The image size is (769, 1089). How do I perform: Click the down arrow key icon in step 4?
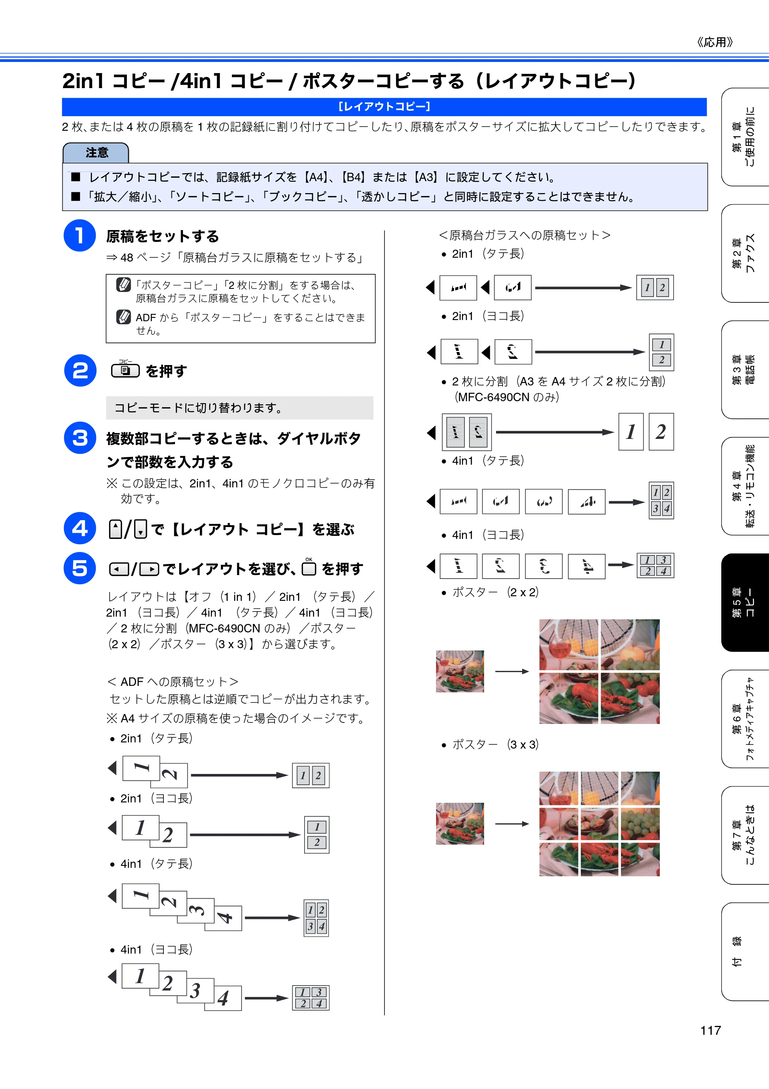pyautogui.click(x=140, y=529)
